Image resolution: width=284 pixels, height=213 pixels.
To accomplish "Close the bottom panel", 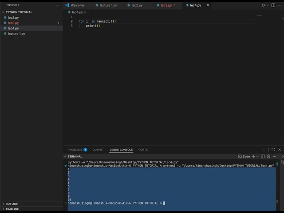I will coord(280,150).
